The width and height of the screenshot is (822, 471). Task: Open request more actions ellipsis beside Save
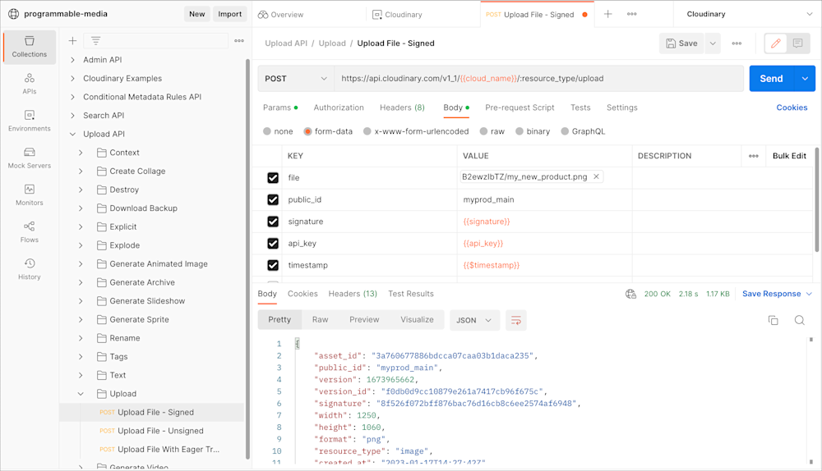click(x=737, y=43)
